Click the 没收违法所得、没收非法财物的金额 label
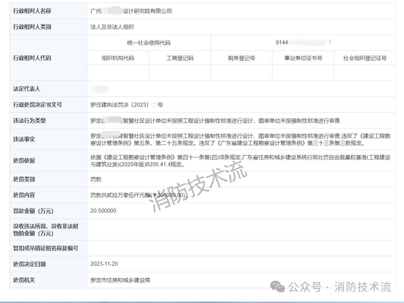 (46, 230)
